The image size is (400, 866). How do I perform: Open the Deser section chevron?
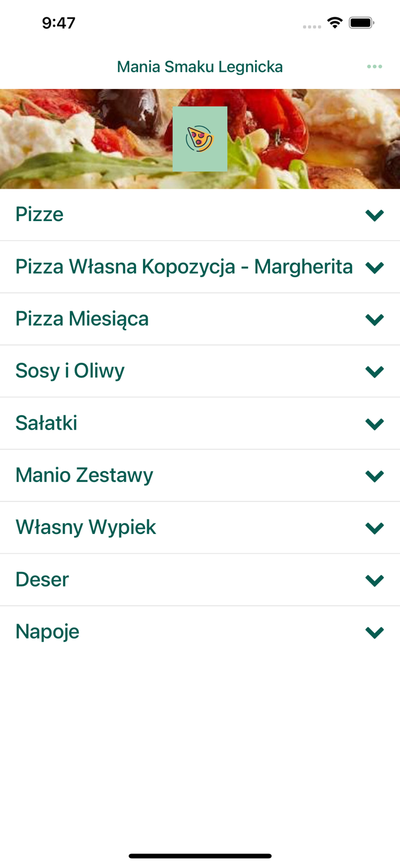pyautogui.click(x=375, y=579)
